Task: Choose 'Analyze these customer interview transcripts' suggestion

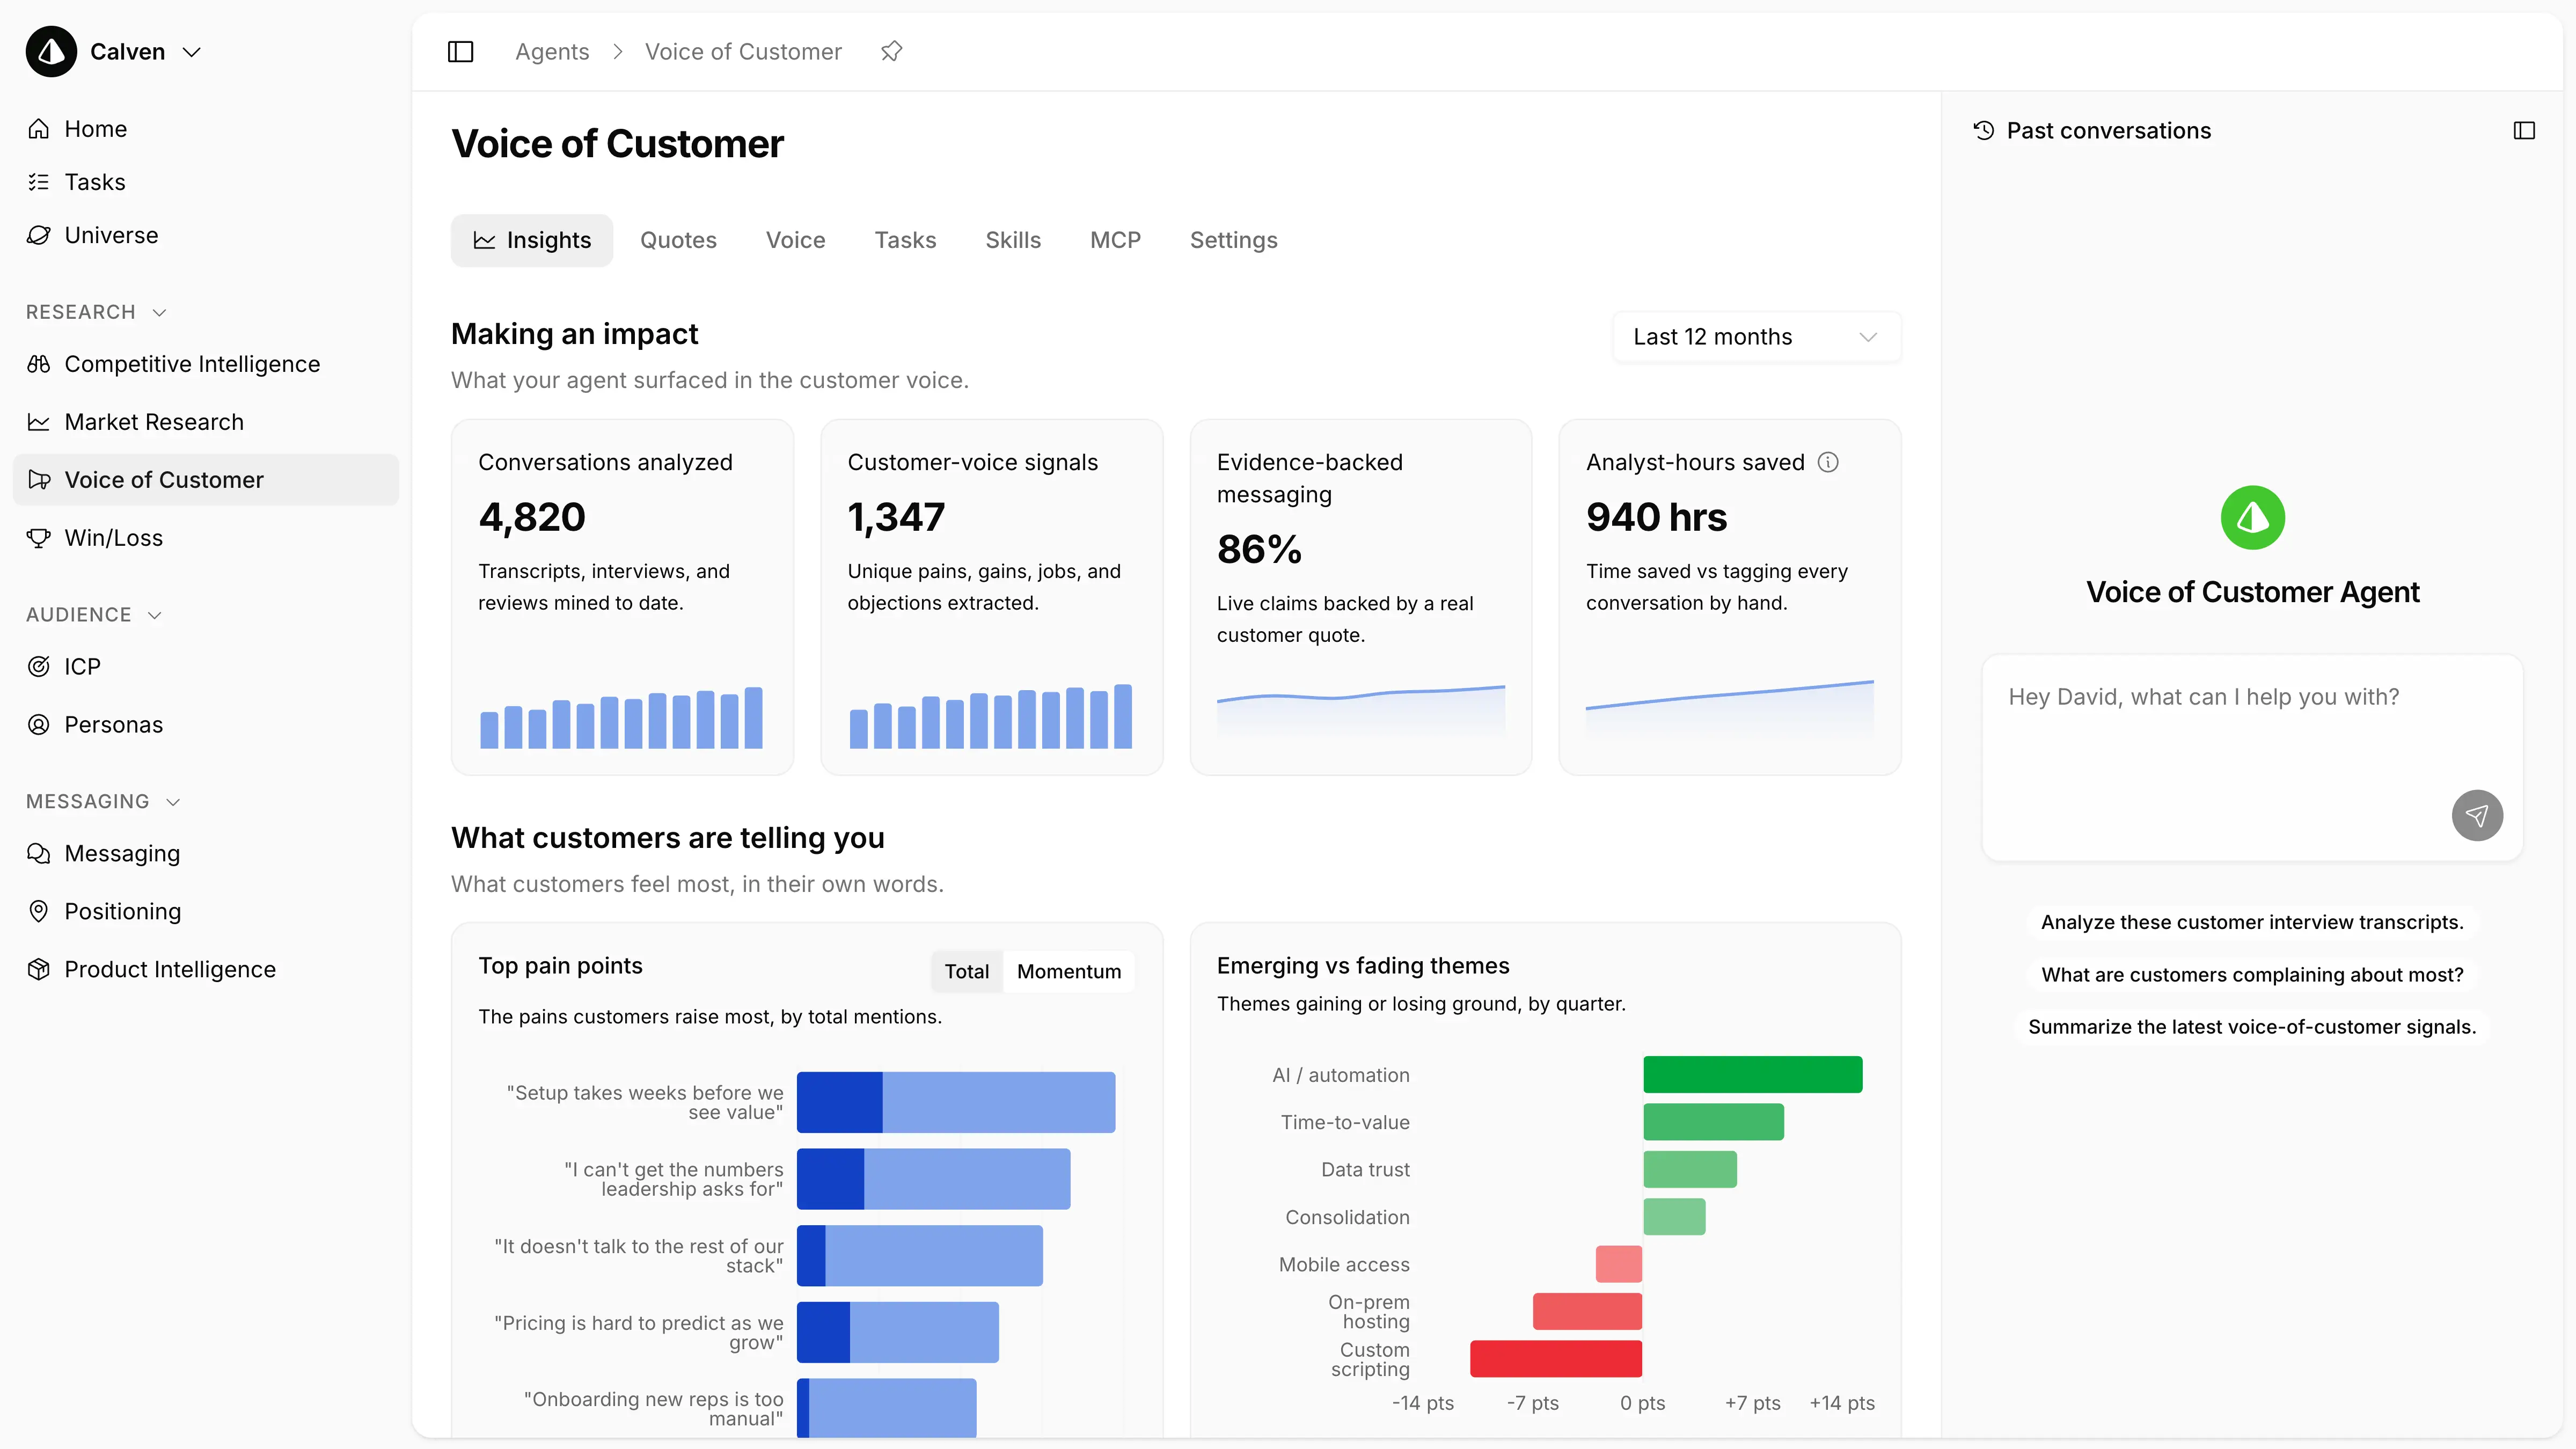Action: (x=2252, y=922)
